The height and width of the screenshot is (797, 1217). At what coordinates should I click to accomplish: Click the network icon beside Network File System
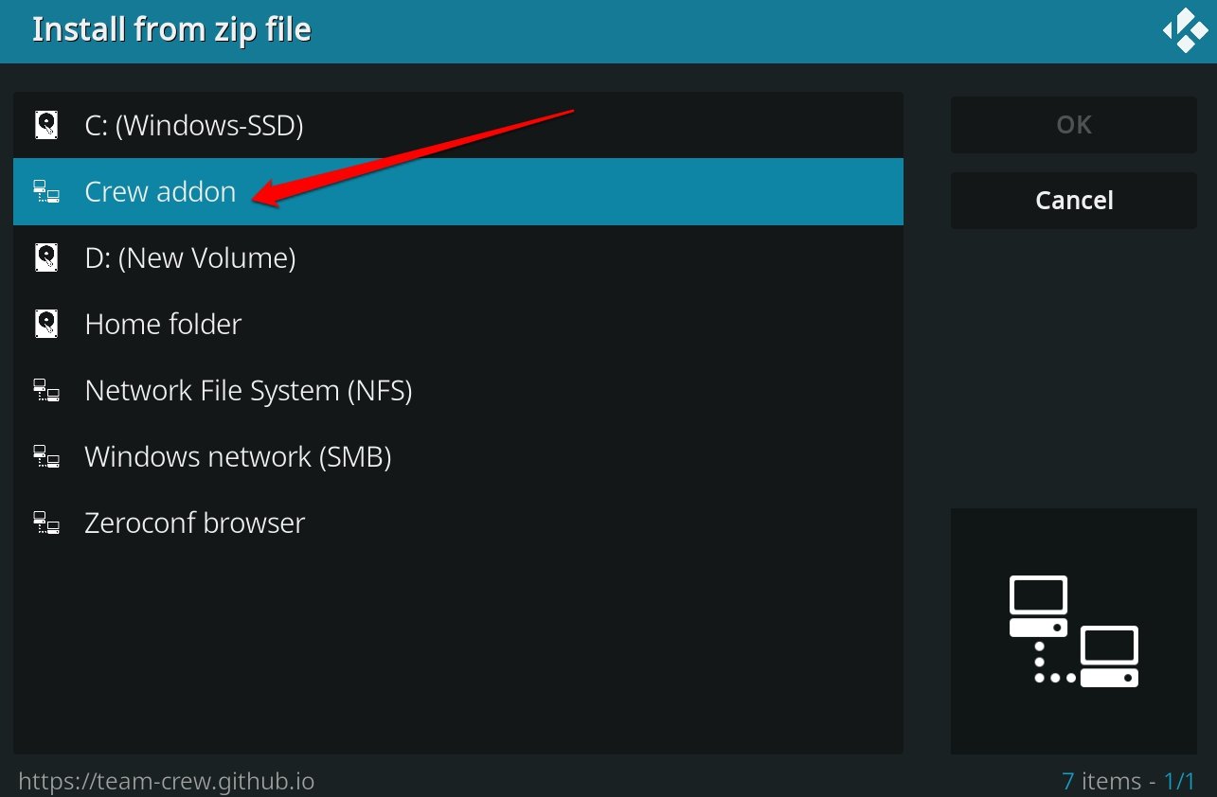(46, 391)
